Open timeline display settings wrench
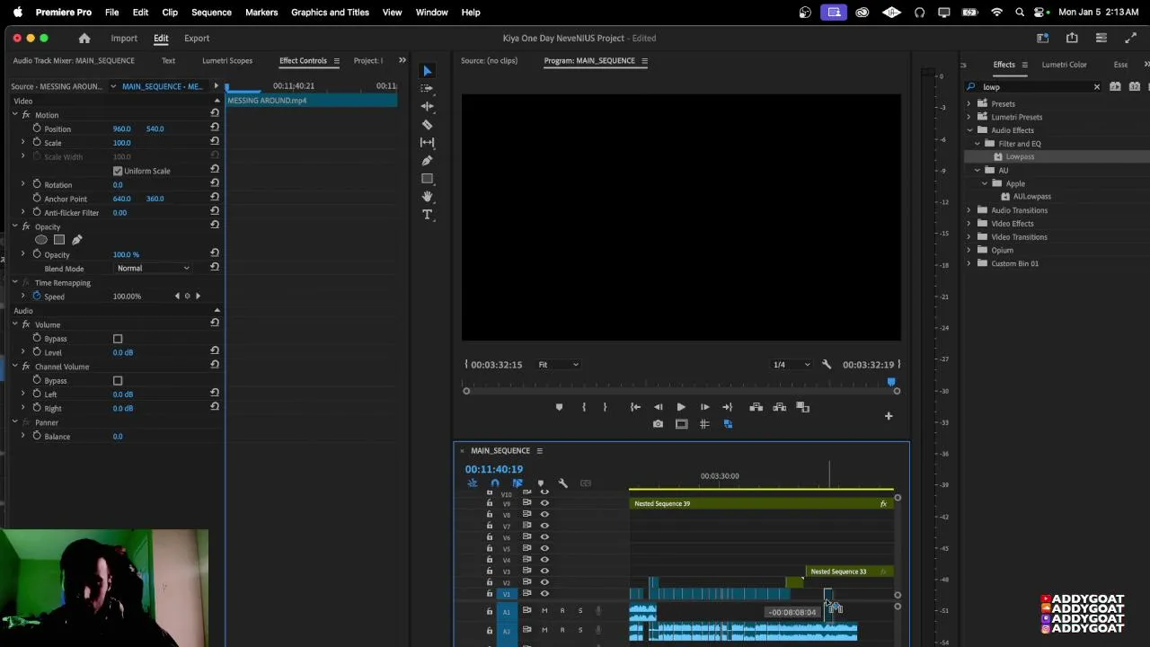Viewport: 1150px width, 647px height. (563, 483)
